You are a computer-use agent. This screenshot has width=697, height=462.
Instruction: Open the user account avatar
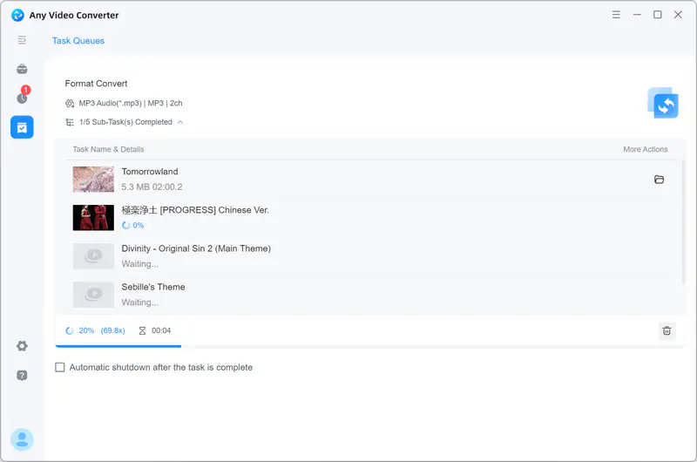click(x=22, y=439)
